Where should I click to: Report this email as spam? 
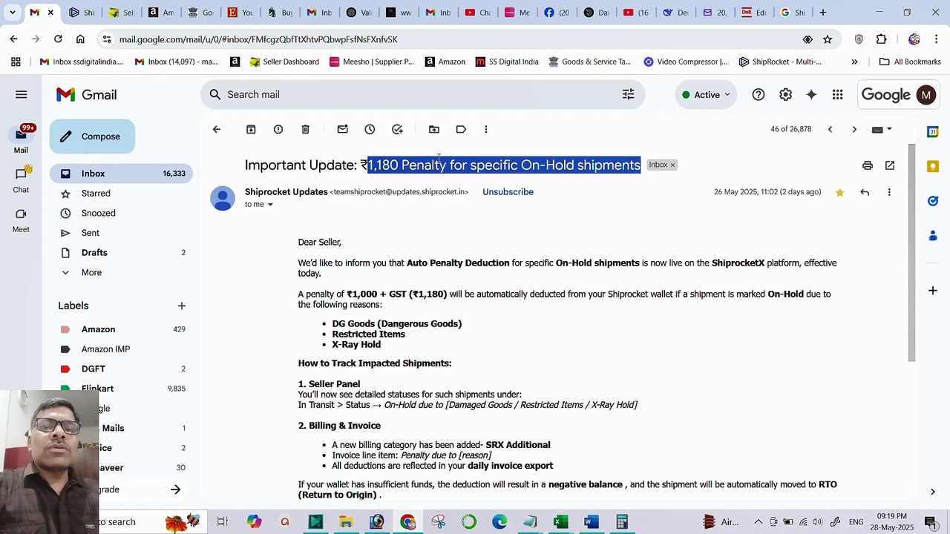(x=278, y=129)
